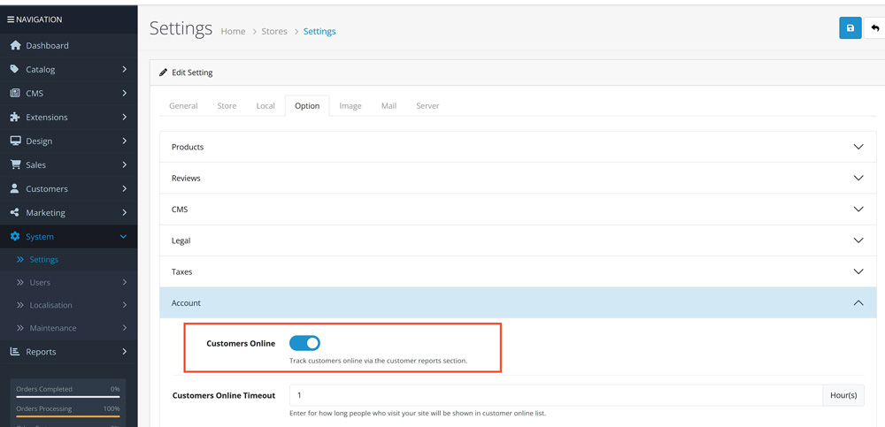Open Users in the System submenu
This screenshot has width=885, height=427.
point(41,283)
